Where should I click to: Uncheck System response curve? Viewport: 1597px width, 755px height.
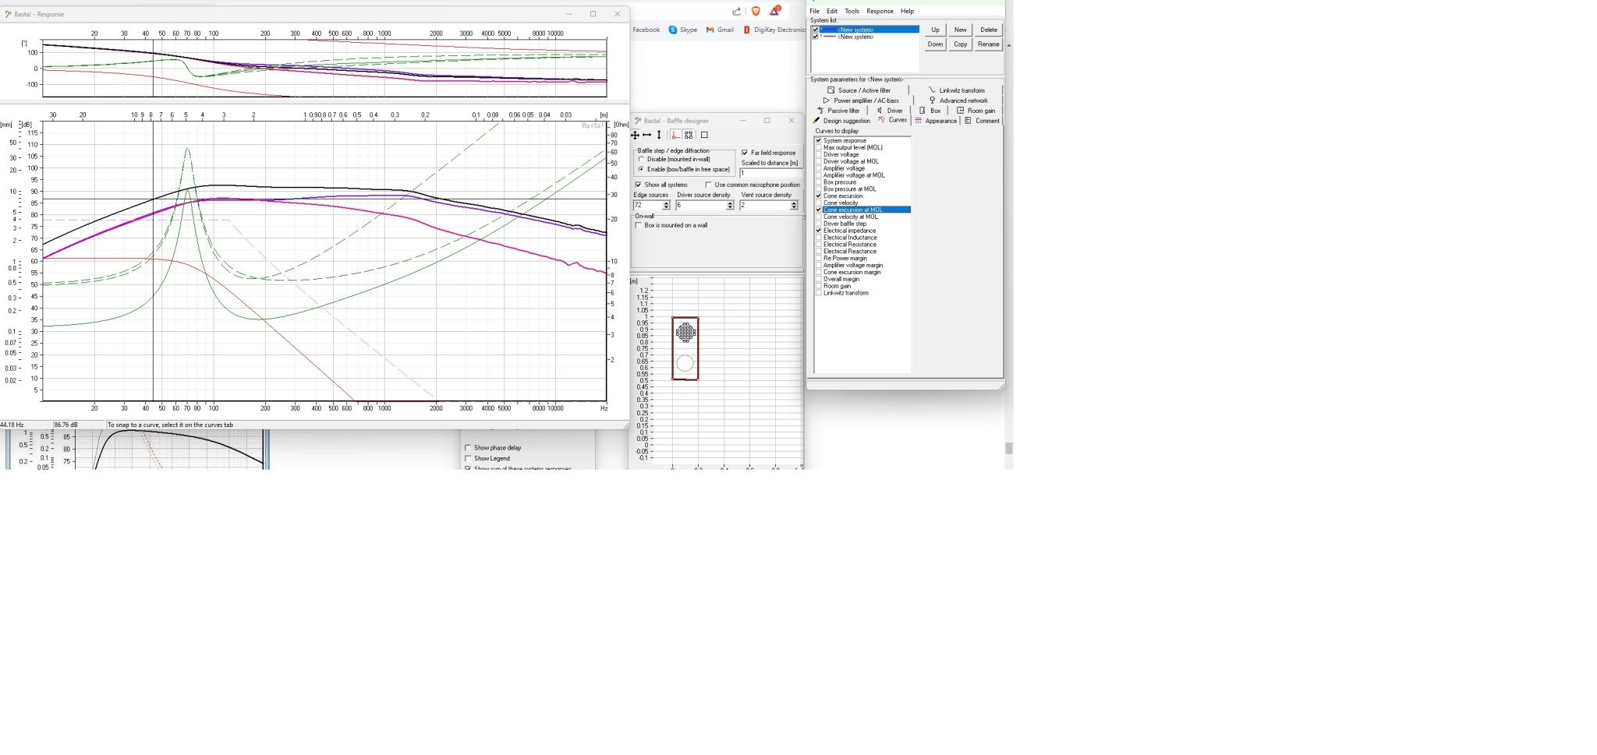[819, 140]
